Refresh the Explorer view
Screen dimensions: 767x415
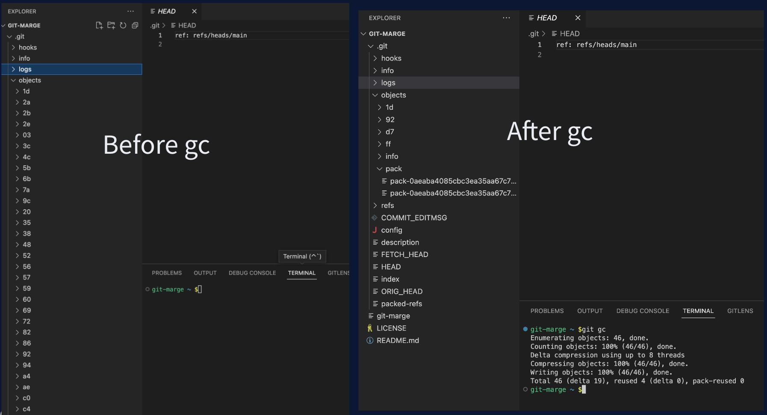tap(123, 26)
